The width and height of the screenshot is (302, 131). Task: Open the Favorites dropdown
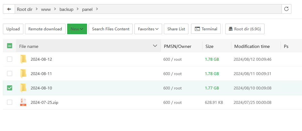pos(148,29)
